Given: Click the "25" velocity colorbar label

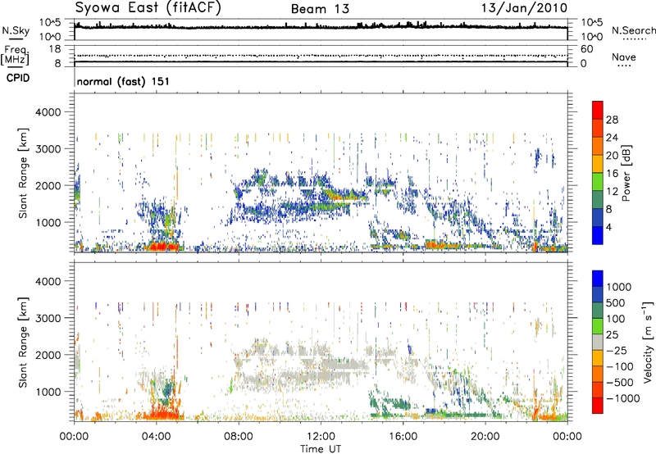Looking at the screenshot, I should 612,335.
